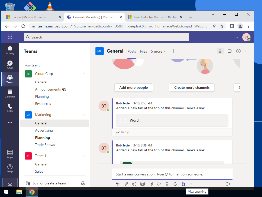Open more messaging extensions ellipsis in compose bar
Image resolution: width=262 pixels, height=197 pixels.
click(x=191, y=184)
